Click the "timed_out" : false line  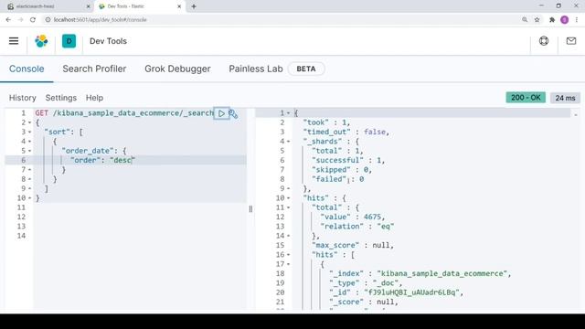pyautogui.click(x=346, y=132)
